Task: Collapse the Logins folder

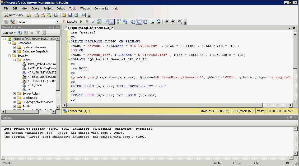Action: (14, 60)
